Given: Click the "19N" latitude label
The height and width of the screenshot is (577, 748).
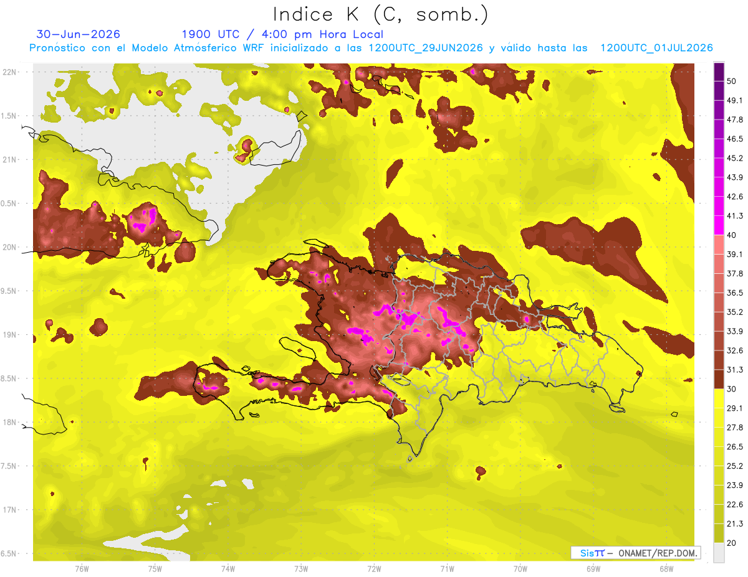Looking at the screenshot, I should (9, 335).
